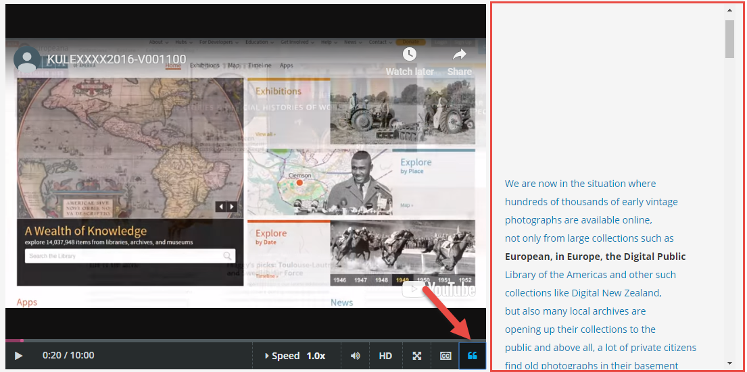Click the Watch later clock icon
747x372 pixels.
tap(410, 54)
